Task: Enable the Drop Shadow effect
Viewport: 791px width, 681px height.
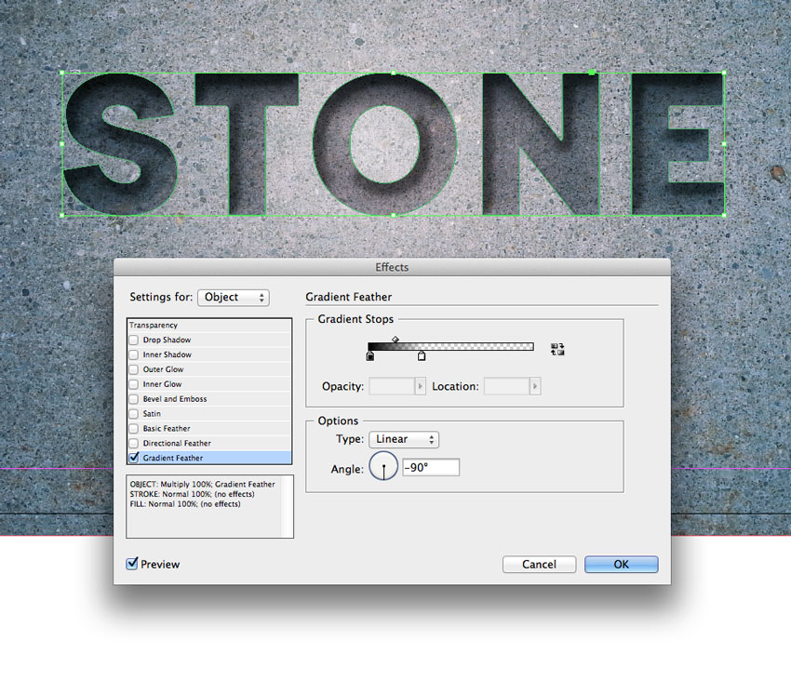Action: 132,340
